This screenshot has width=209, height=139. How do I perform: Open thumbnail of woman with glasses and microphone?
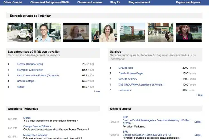(x=48, y=32)
